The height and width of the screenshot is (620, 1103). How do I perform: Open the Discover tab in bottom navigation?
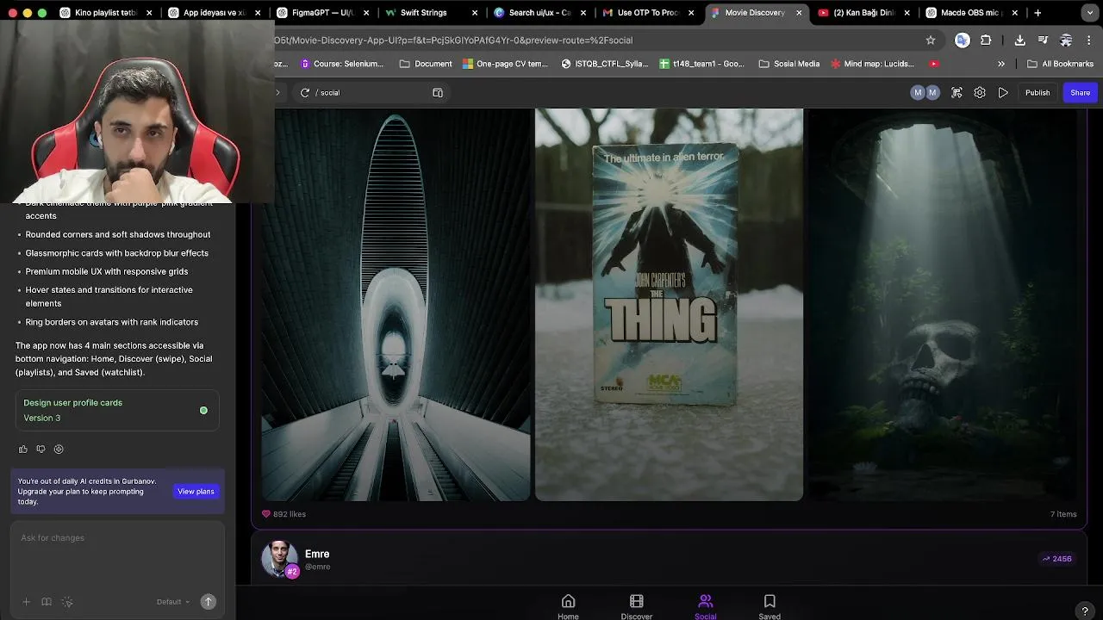point(637,606)
